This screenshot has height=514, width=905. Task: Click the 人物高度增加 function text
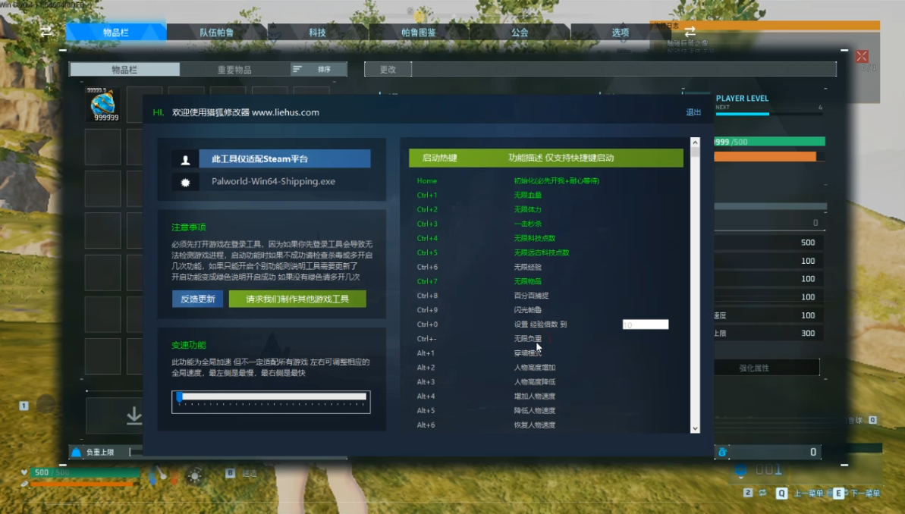(535, 368)
